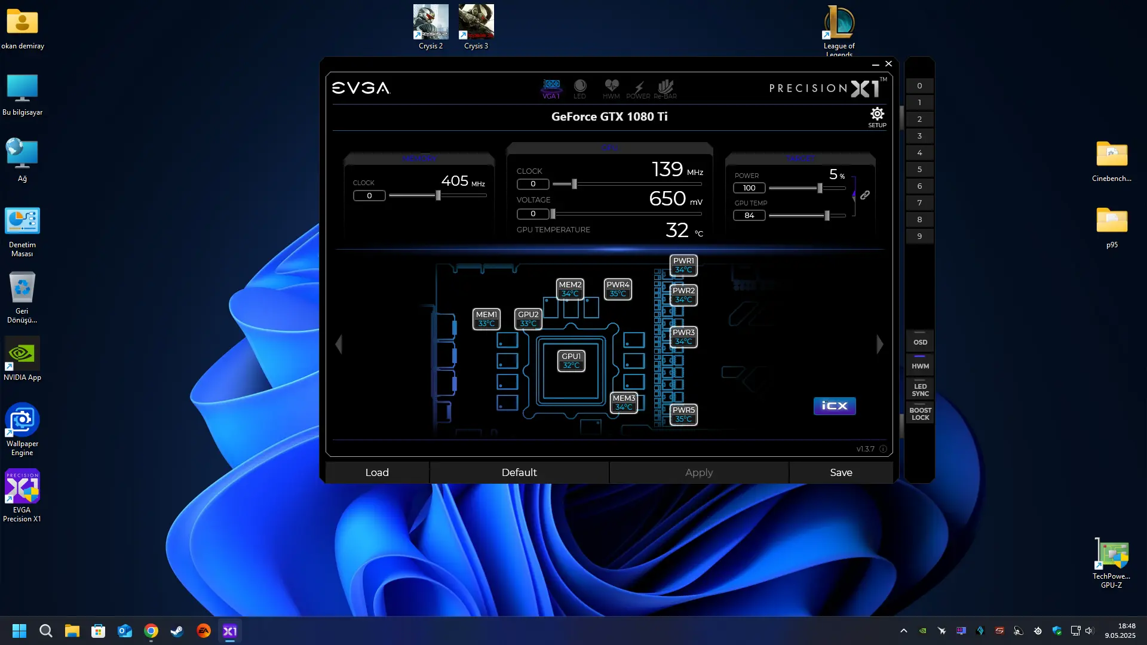Viewport: 1147px width, 645px height.
Task: Open SETUP gear settings
Action: click(877, 117)
